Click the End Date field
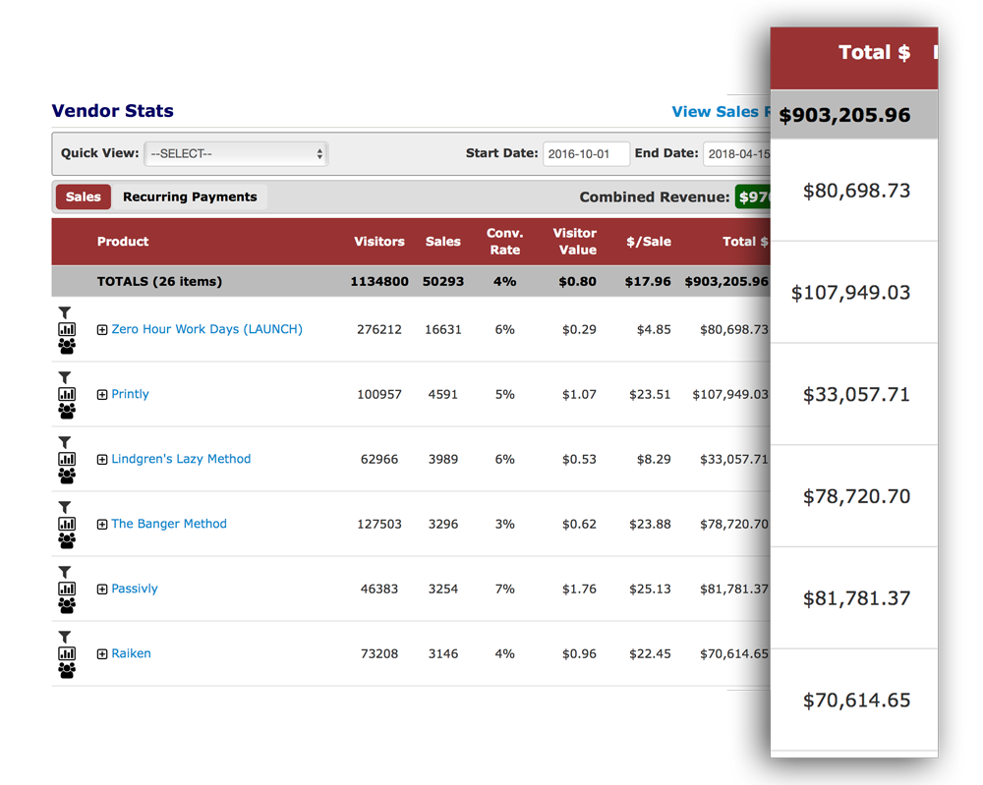Viewport: 983px width, 785px height. (x=737, y=153)
